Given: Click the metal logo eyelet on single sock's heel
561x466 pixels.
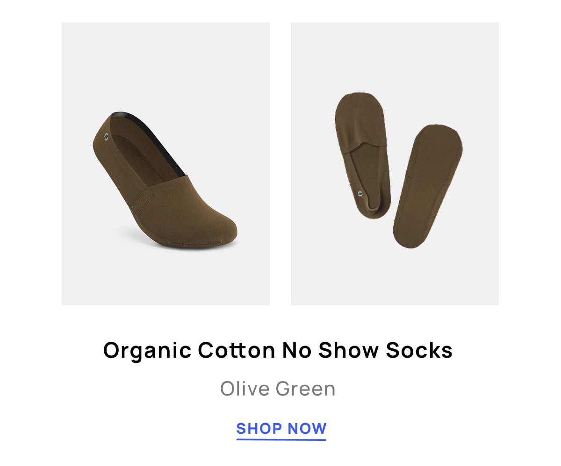Looking at the screenshot, I should click(106, 136).
